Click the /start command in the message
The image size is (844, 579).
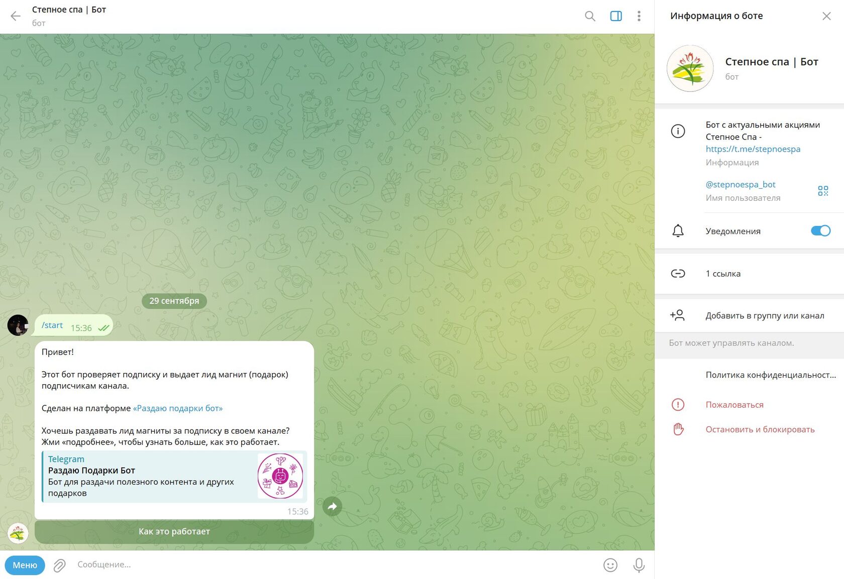coord(52,325)
